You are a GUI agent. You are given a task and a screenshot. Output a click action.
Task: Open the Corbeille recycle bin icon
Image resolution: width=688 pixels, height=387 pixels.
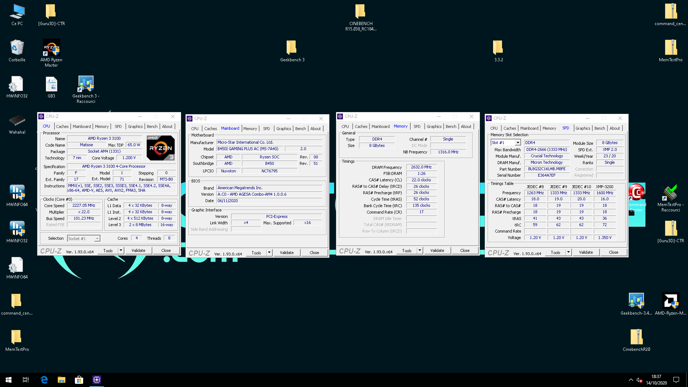[17, 51]
